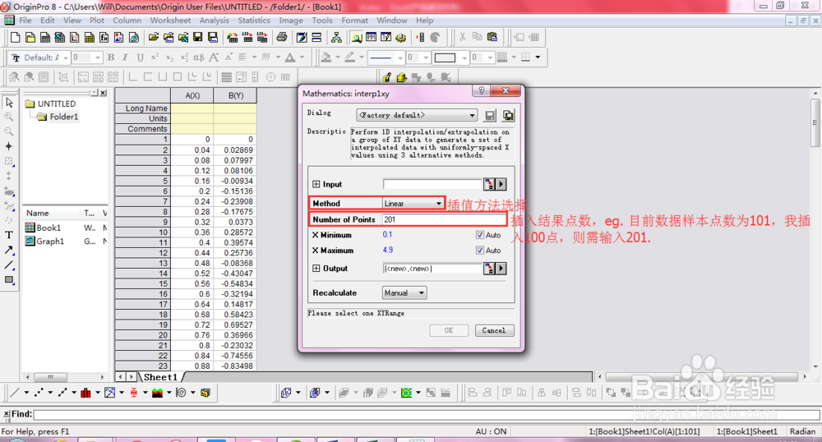Viewport: 822px width, 442px height.
Task: Click the line color pen swatch
Action: click(349, 57)
